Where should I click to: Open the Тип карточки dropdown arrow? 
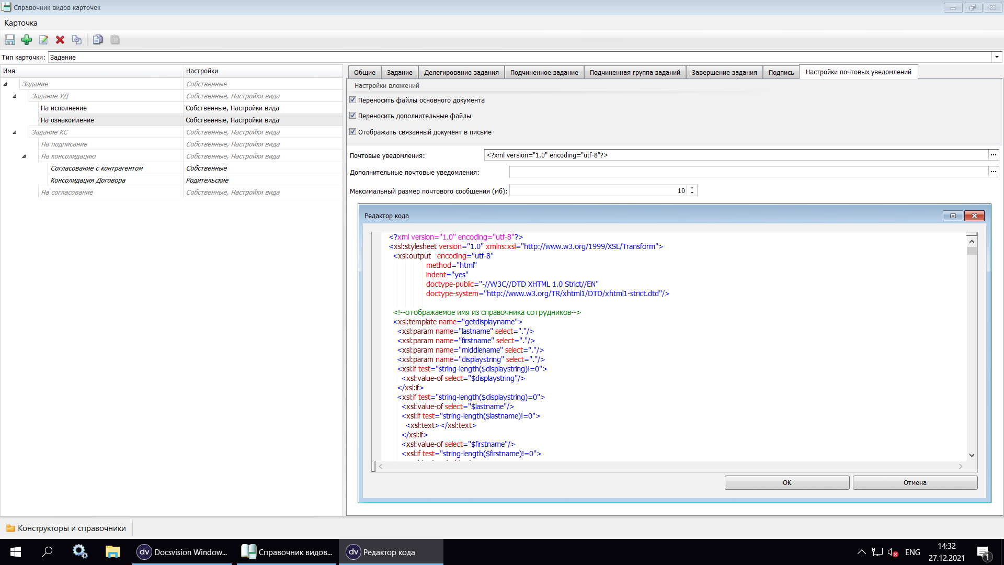(997, 57)
